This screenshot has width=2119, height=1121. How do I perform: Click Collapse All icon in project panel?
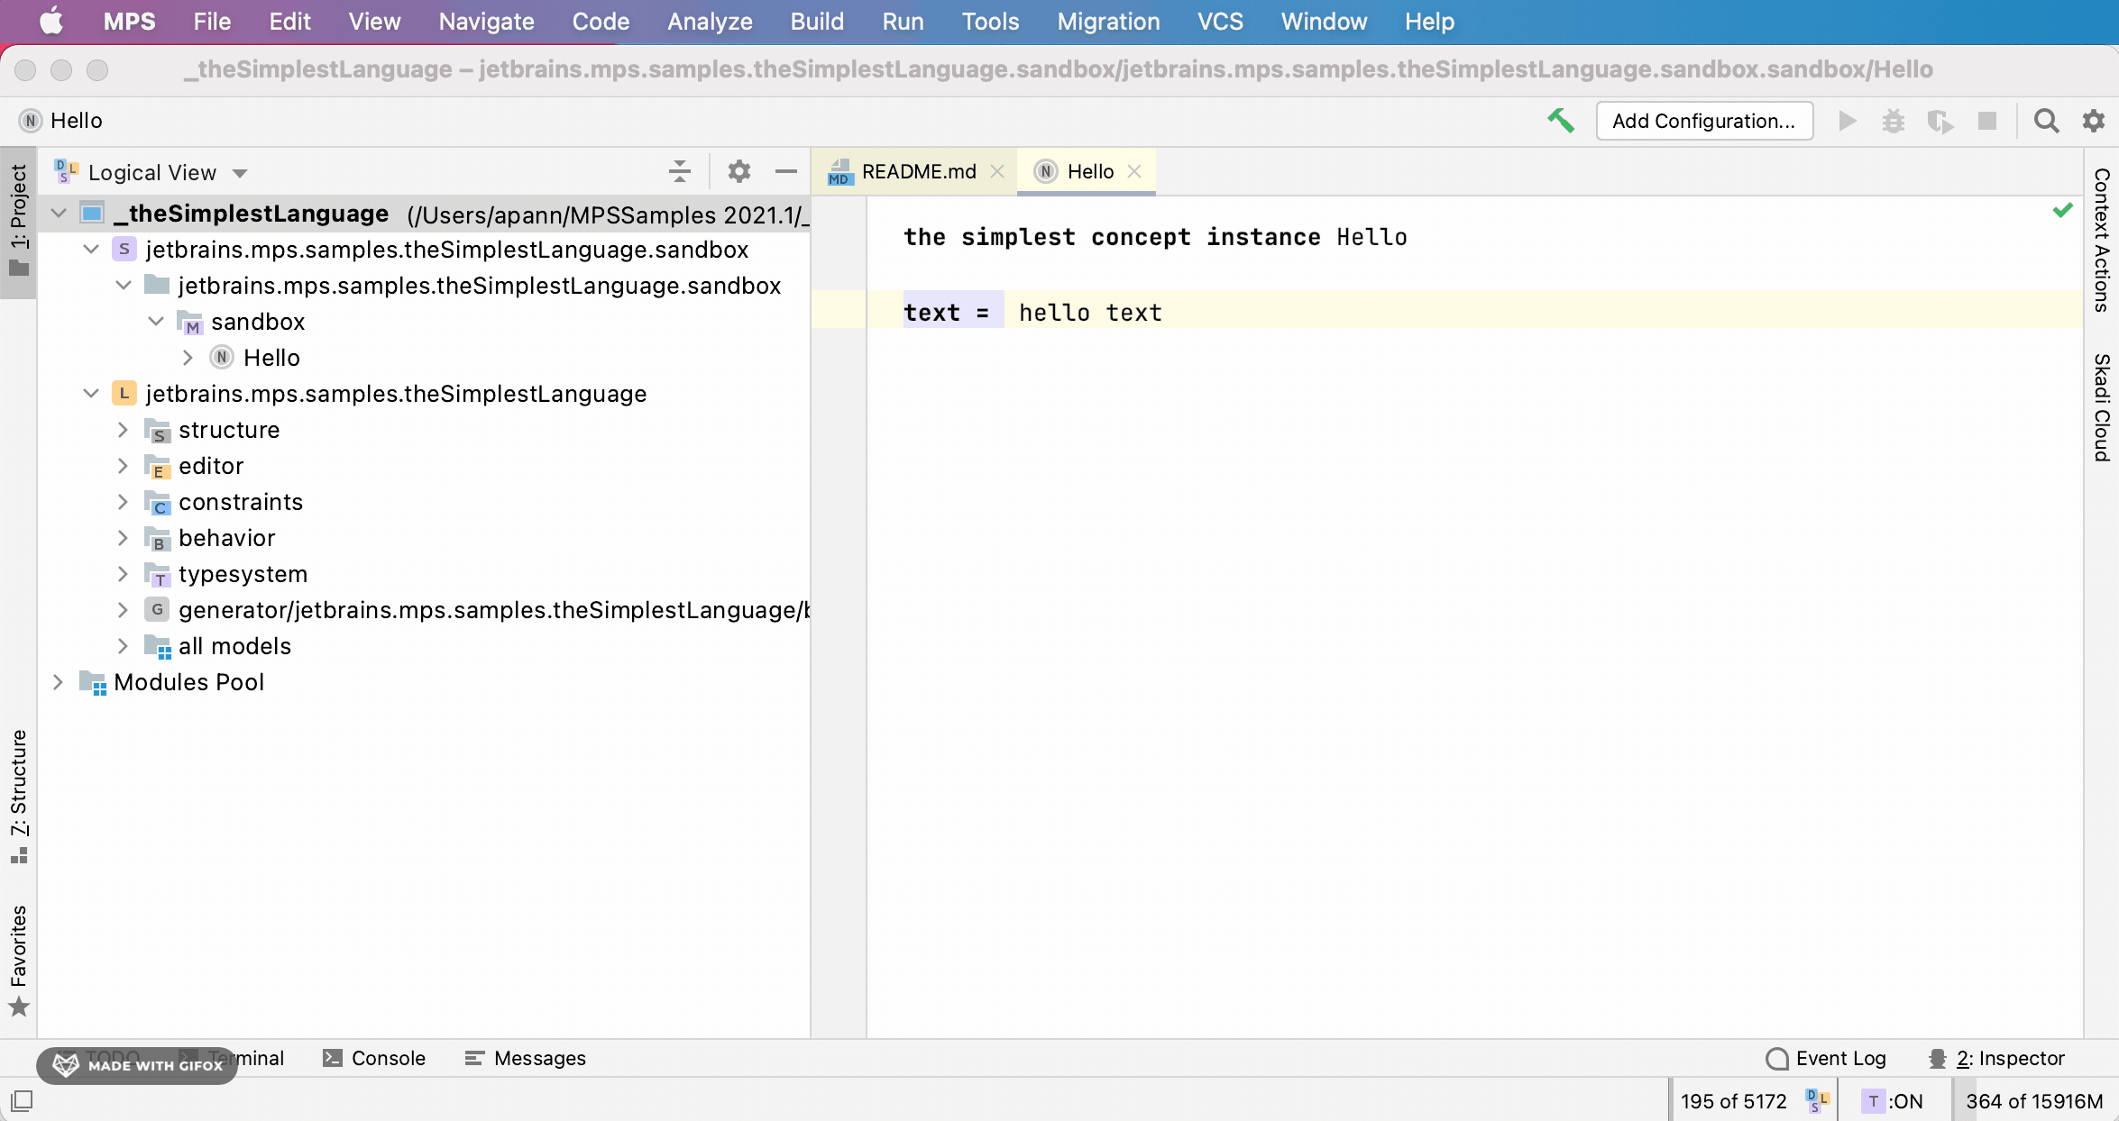[680, 171]
